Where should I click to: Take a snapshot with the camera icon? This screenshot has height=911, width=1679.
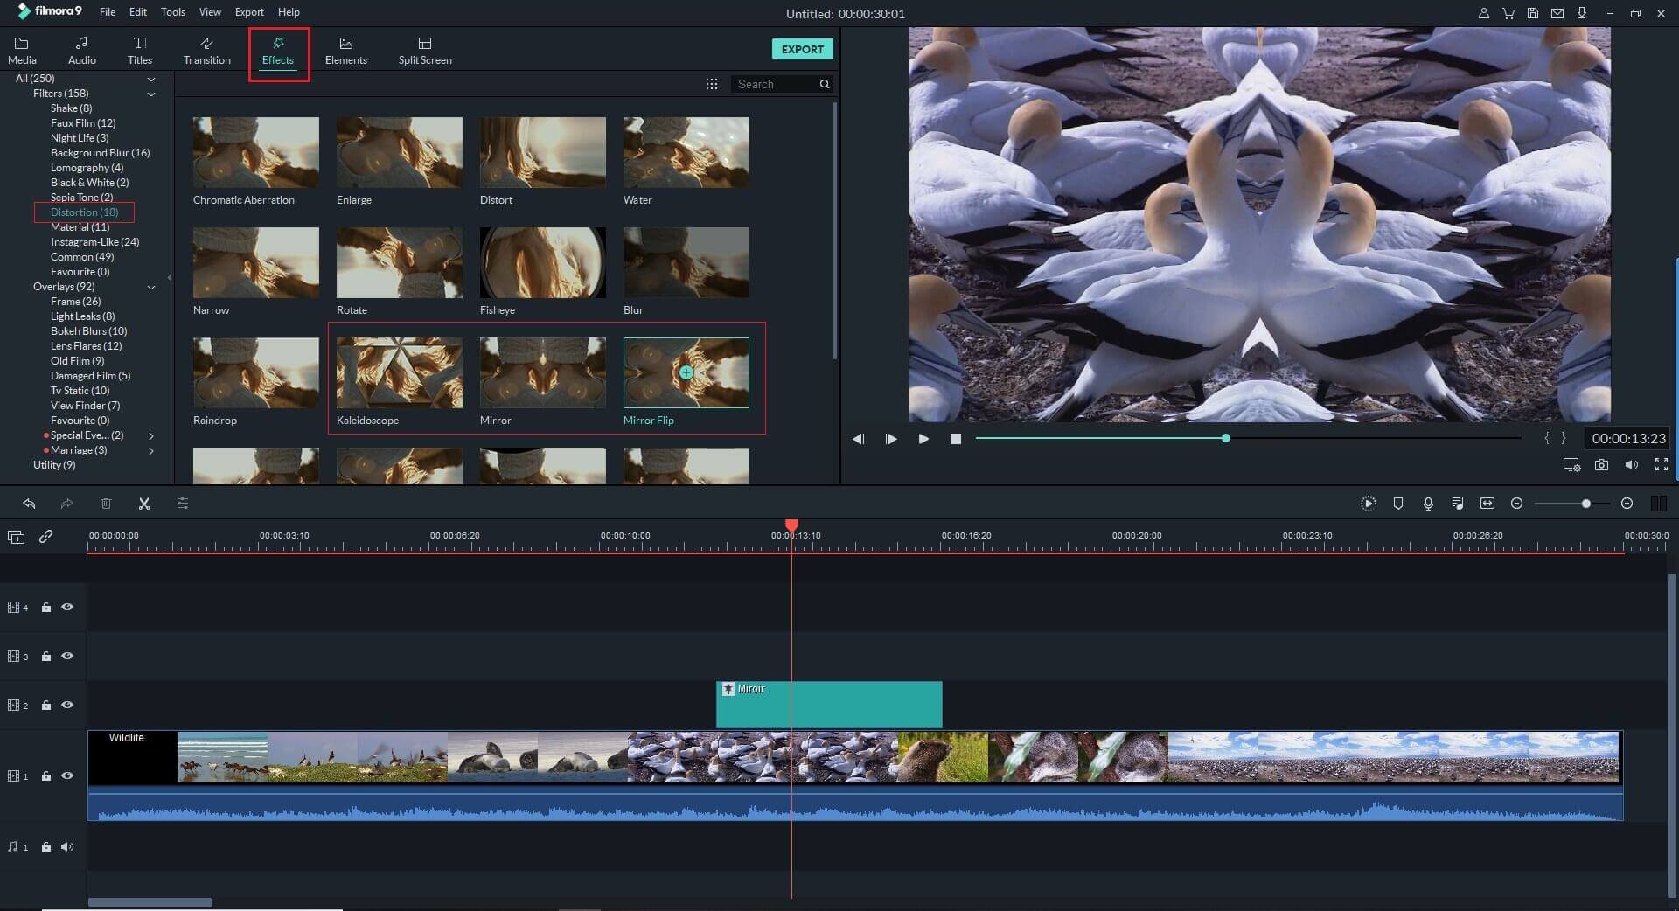point(1601,465)
